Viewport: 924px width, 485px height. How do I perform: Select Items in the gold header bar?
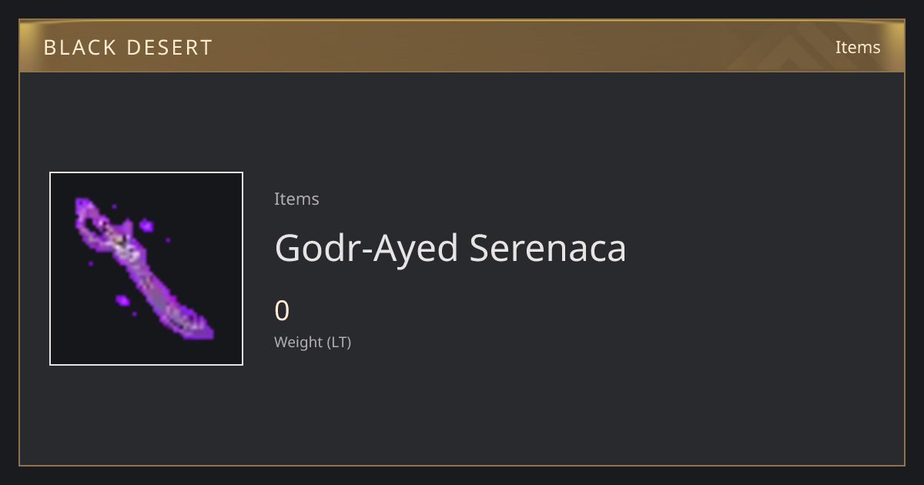tap(858, 47)
